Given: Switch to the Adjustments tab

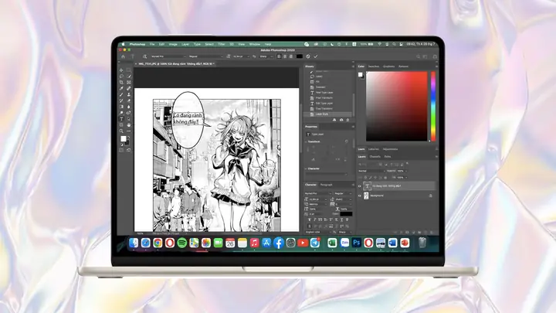Looking at the screenshot, I should 390,149.
